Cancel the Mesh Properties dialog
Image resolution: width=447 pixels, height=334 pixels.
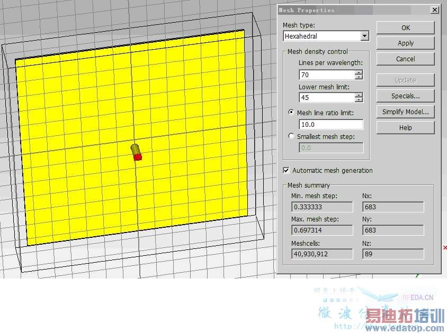click(405, 59)
